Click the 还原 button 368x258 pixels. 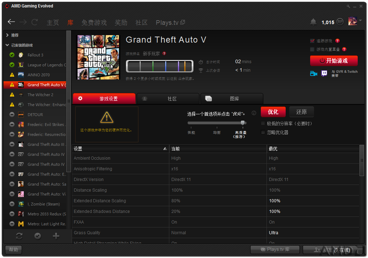[x=301, y=112]
